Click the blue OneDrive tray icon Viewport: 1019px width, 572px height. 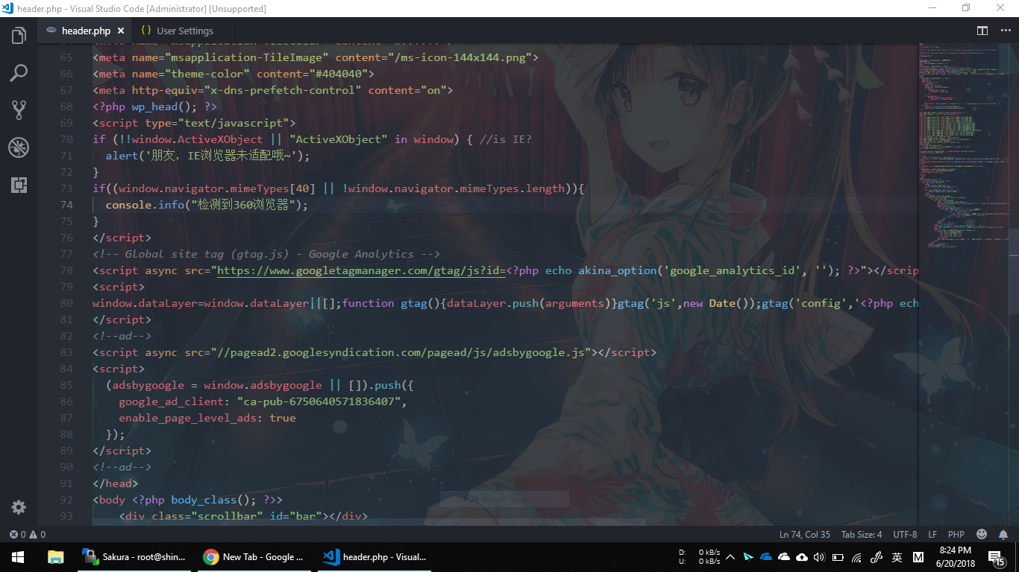[x=766, y=556]
